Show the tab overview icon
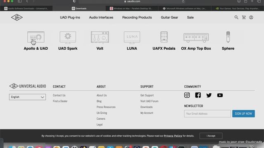264x148 pixels. 259,1
